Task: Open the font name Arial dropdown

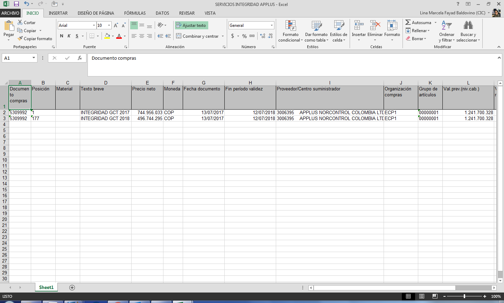Action: click(x=94, y=25)
